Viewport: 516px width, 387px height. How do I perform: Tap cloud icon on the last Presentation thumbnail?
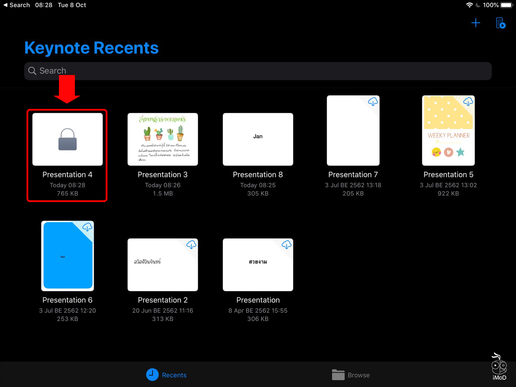point(286,245)
